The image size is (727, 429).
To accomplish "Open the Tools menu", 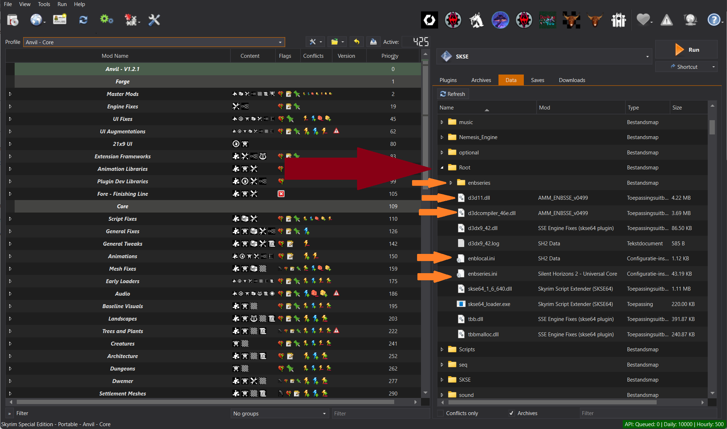I will pos(44,4).
